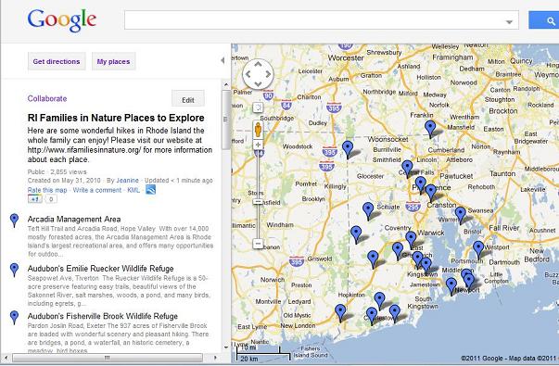
Task: Click the map pin left of Scituate
Action: (368, 210)
